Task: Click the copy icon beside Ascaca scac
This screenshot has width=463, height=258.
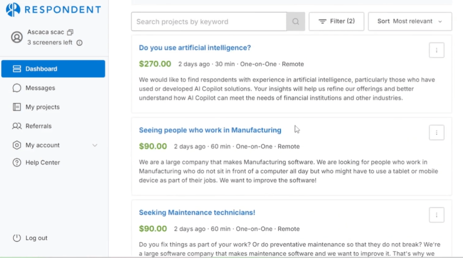Action: 70,32
